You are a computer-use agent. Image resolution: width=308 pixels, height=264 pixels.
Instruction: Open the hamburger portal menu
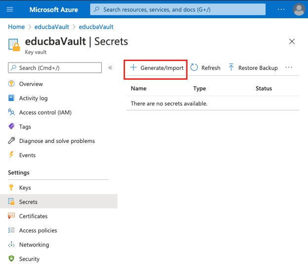click(10, 9)
